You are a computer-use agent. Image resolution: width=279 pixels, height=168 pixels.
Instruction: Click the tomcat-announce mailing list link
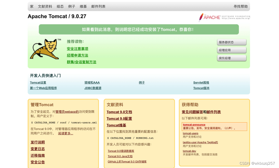coord(194,125)
